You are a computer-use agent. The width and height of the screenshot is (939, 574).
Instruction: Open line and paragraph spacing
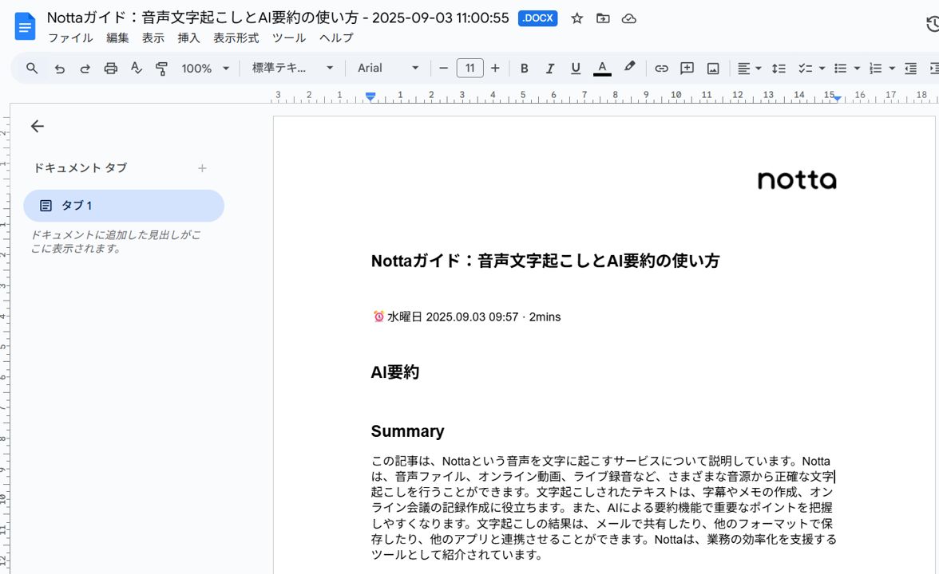[x=779, y=69]
